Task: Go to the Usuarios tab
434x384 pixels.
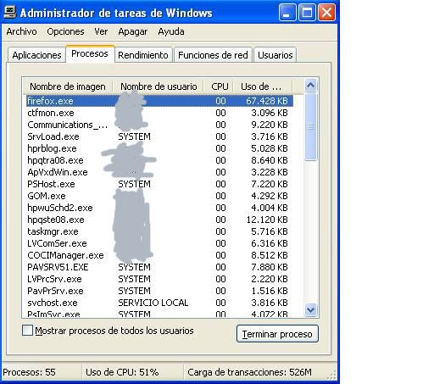Action: point(275,55)
